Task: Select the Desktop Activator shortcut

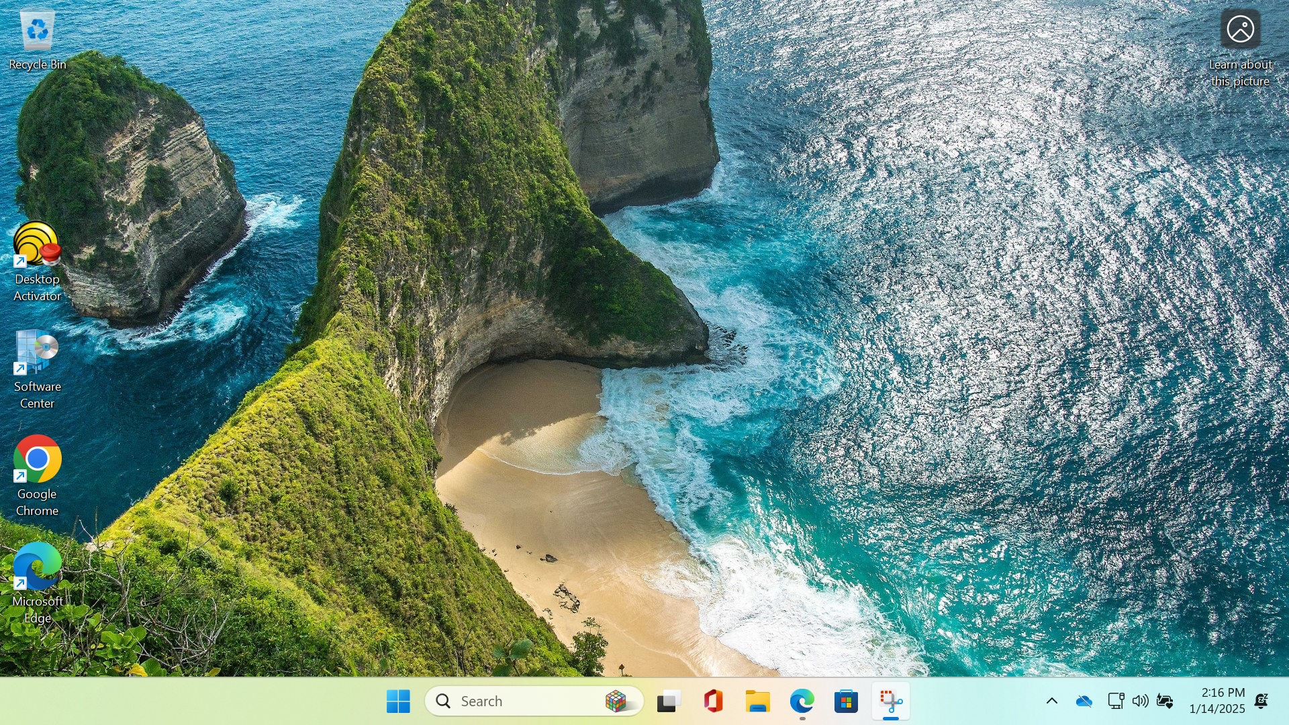Action: click(38, 262)
